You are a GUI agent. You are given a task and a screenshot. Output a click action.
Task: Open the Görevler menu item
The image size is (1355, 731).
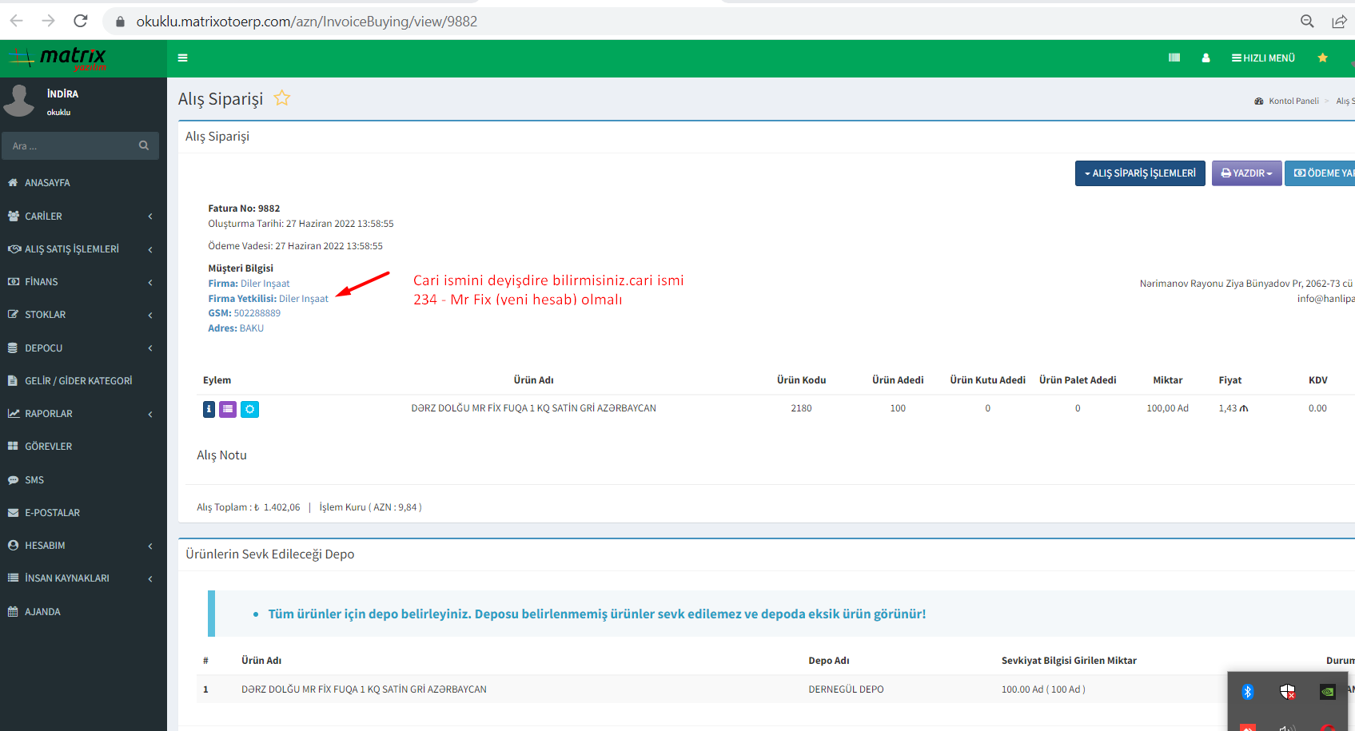coord(49,447)
